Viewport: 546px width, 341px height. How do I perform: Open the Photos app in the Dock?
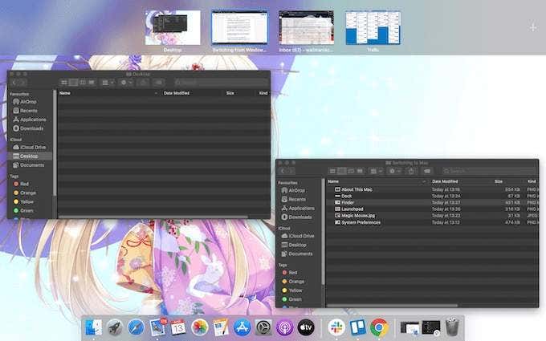point(199,327)
